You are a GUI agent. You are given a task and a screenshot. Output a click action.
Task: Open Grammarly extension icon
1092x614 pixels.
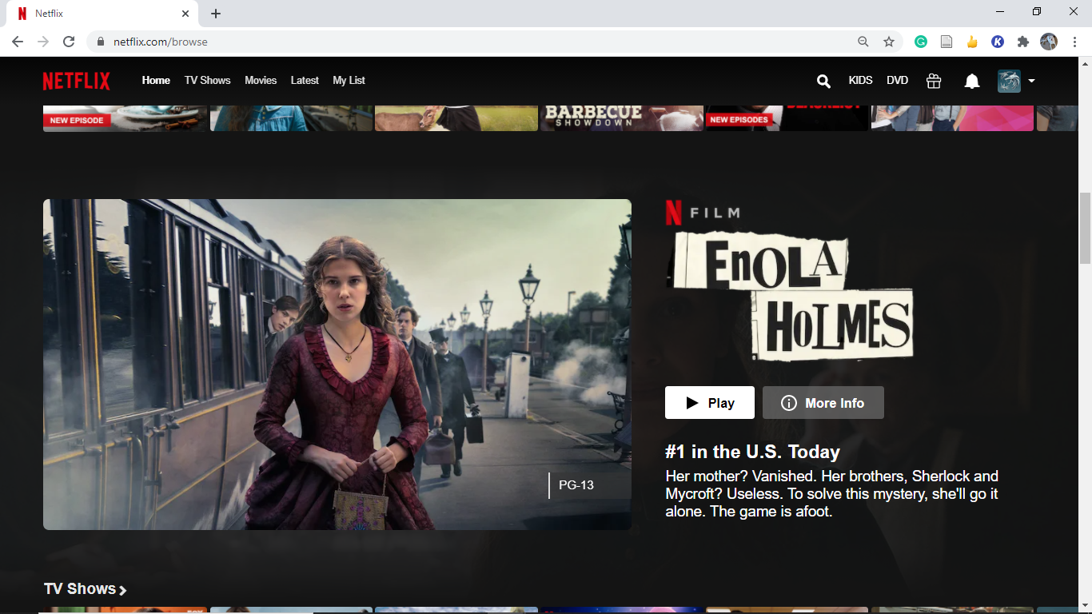921,42
